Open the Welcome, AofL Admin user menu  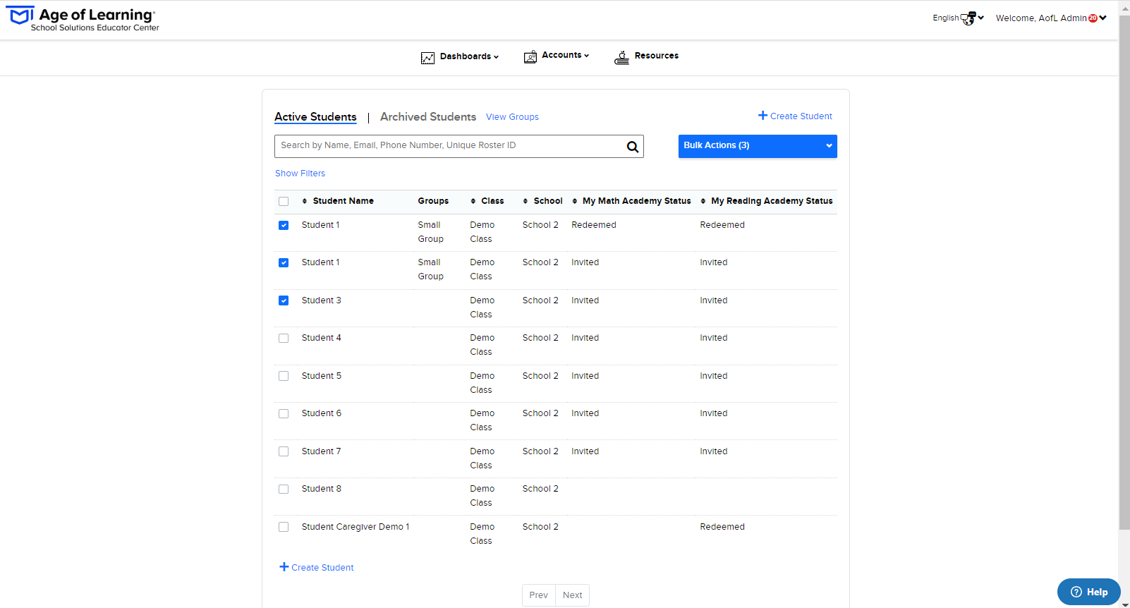pos(1051,18)
